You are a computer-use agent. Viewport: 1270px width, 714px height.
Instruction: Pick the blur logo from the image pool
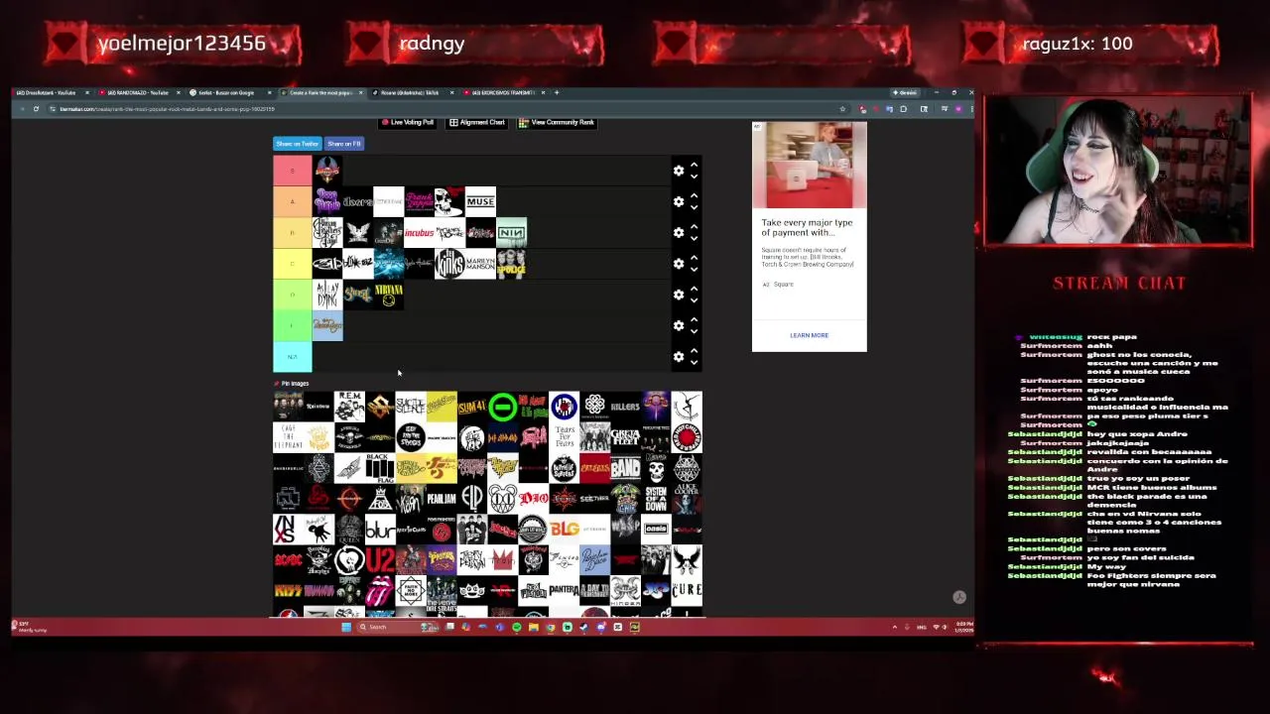tap(380, 531)
